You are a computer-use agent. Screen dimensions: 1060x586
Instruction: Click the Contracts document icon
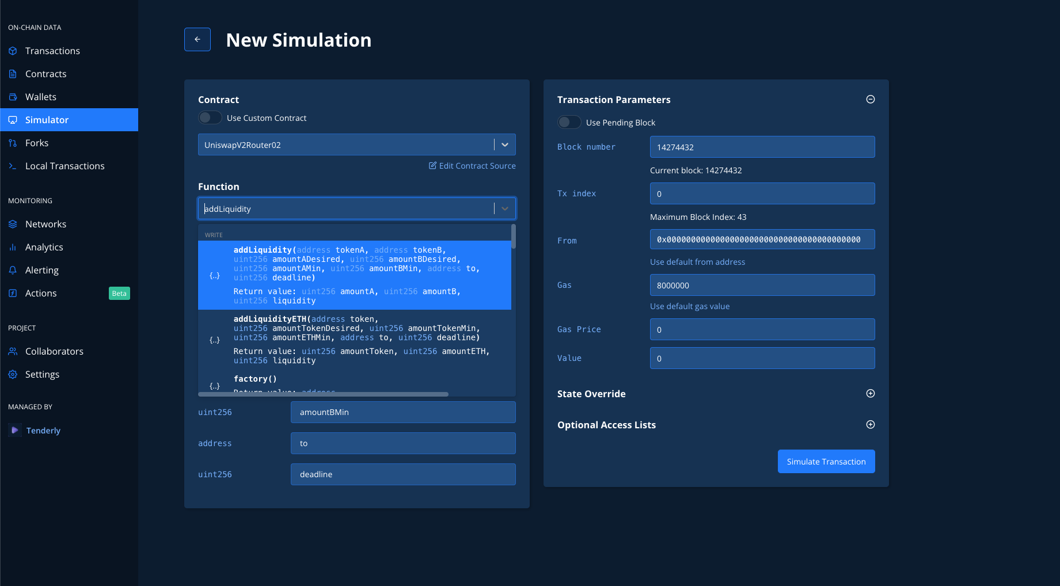click(x=13, y=74)
